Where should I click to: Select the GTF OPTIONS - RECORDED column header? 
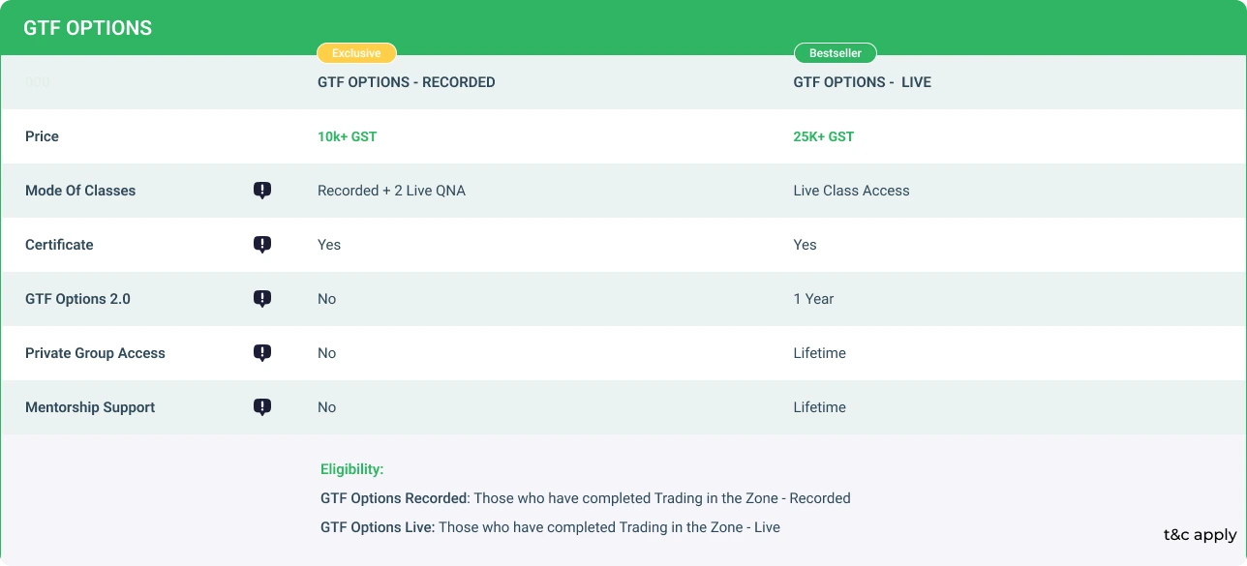(x=406, y=82)
